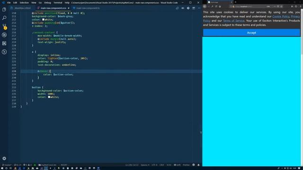303x170 pixels.
Task: Open the Cookie Policy link
Action: click(x=281, y=17)
